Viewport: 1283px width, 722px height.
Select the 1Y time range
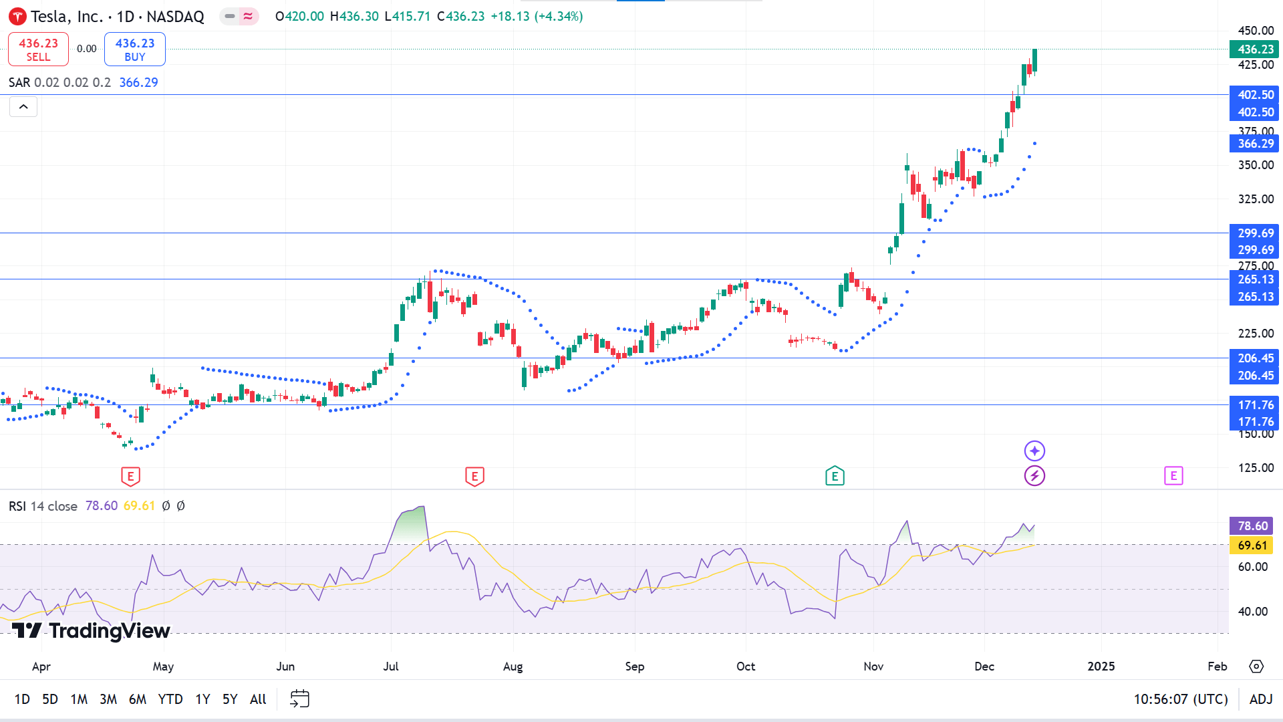click(202, 699)
